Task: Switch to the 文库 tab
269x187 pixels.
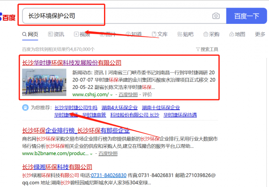Action: click(160, 34)
